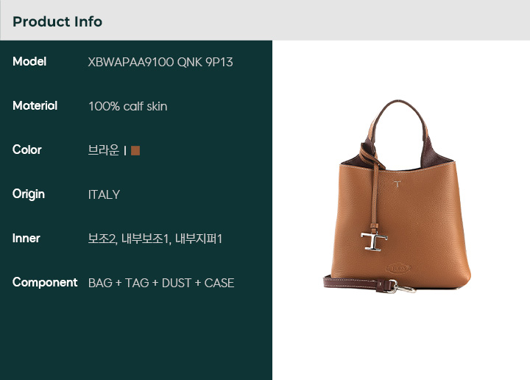This screenshot has width=530, height=380.
Task: Click the embossed Tod's oval logo
Action: (398, 269)
